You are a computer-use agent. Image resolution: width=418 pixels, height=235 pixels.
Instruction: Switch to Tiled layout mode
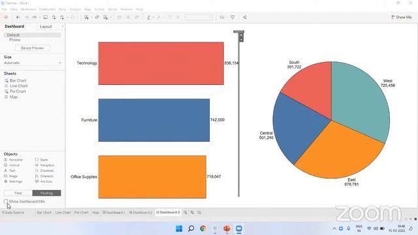(x=18, y=193)
